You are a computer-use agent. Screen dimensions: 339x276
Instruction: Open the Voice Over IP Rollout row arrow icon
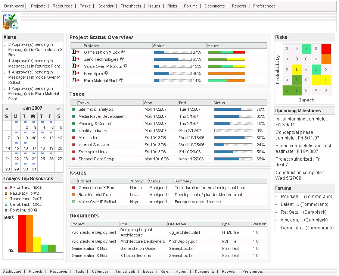click(x=76, y=66)
